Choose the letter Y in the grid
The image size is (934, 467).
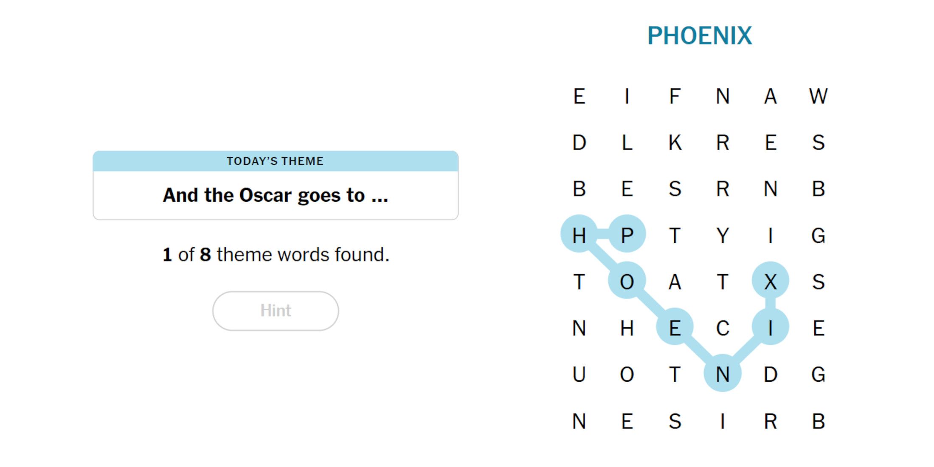pyautogui.click(x=723, y=235)
